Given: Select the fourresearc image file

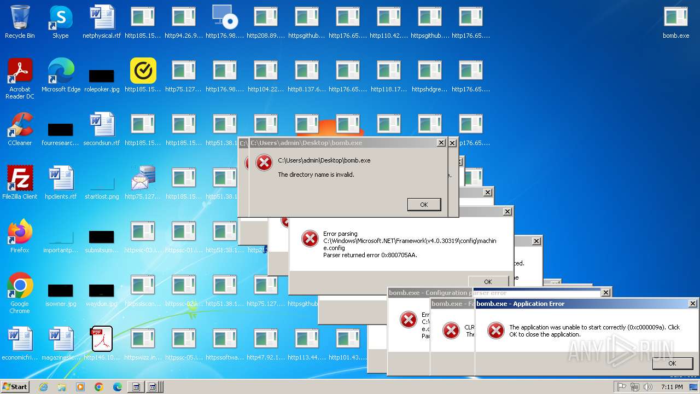Looking at the screenshot, I should point(61,129).
